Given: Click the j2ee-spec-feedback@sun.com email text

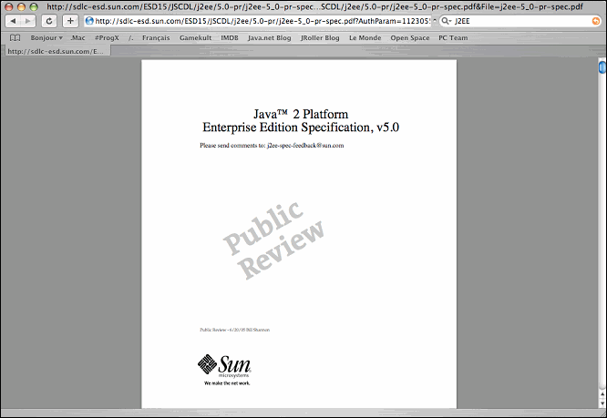Looking at the screenshot, I should pos(305,146).
